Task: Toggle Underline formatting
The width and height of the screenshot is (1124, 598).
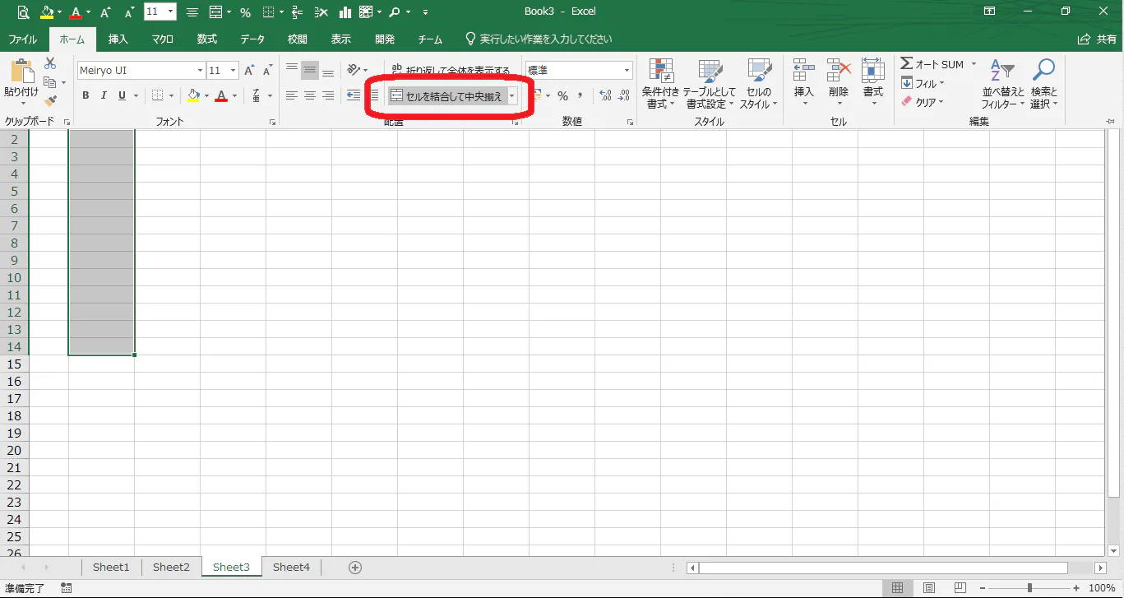Action: pyautogui.click(x=123, y=96)
